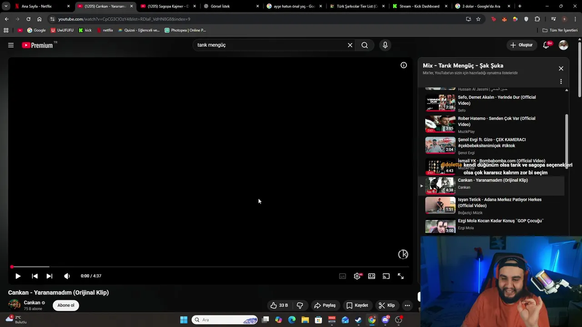Viewport: 582px width, 327px height.
Task: Open the Oluştur create button
Action: pyautogui.click(x=521, y=45)
